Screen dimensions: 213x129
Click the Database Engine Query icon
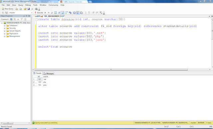16,9
